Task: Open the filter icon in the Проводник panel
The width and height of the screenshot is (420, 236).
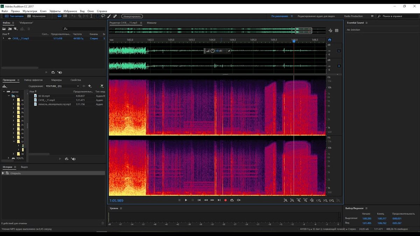Action: pyautogui.click(x=102, y=86)
